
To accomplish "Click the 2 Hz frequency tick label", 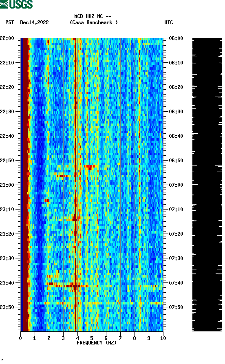I will click(49, 338).
